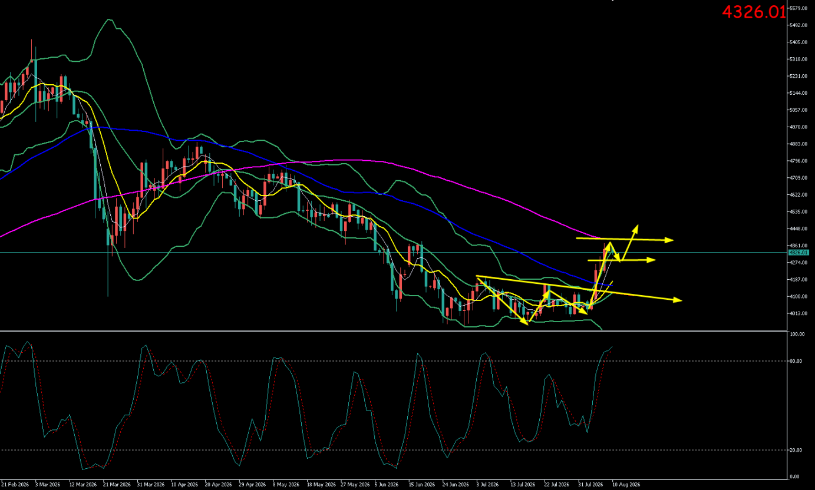Click the 4709.00 price axis label

799,178
